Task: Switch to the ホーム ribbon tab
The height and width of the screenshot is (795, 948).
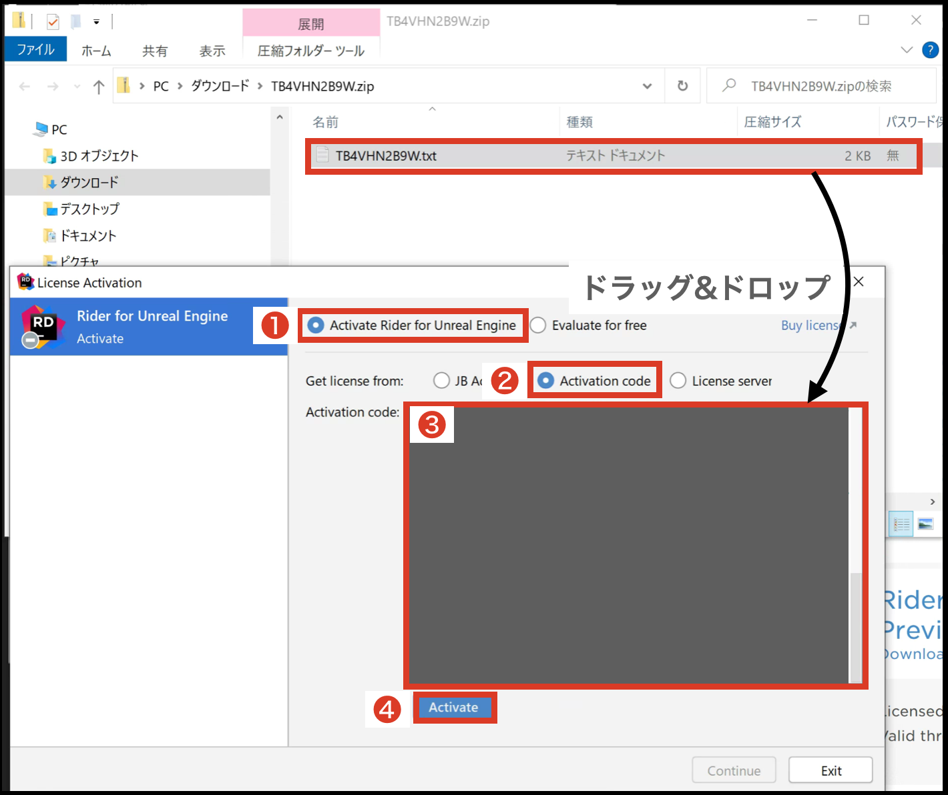Action: pos(96,51)
